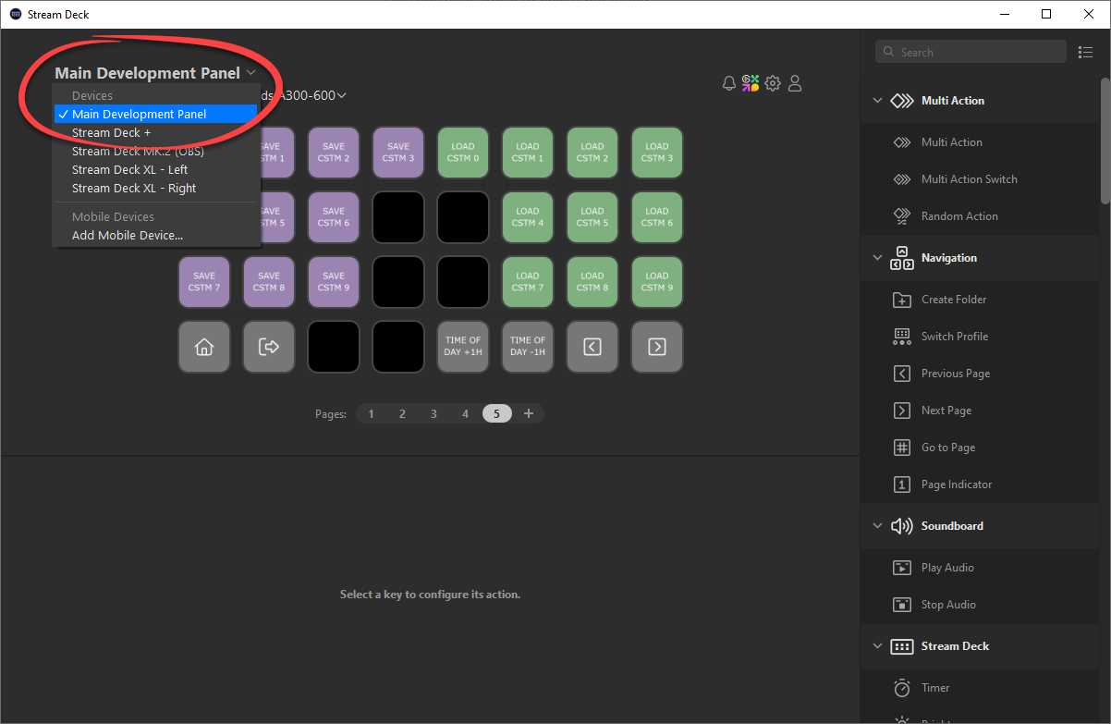Collapse the Soundboard category
The width and height of the screenshot is (1111, 724).
point(877,526)
